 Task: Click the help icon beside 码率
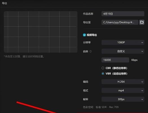[x=90, y=51]
